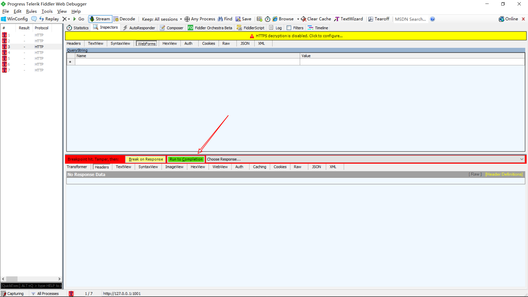Click the Find binoculars icon
This screenshot has width=528, height=297.
coord(220,19)
